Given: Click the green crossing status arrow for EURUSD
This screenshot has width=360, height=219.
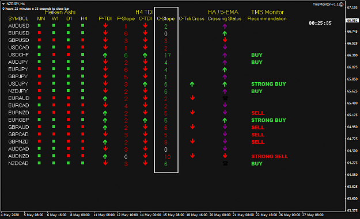Looking at the screenshot, I should (225, 33).
